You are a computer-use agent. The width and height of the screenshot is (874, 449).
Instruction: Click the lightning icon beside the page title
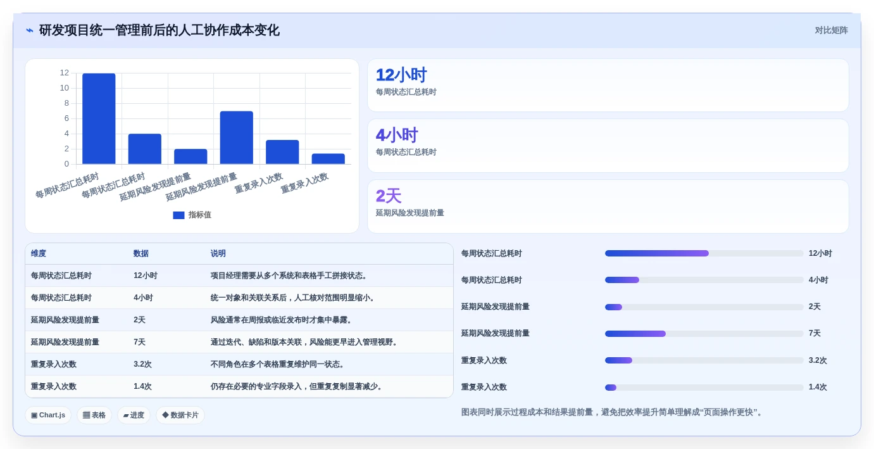[x=30, y=30]
